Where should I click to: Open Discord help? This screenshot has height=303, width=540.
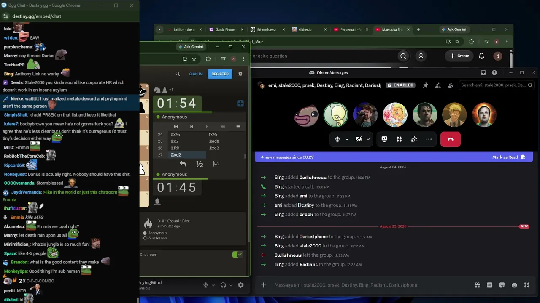494,73
